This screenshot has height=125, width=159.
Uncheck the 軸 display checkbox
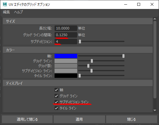point(56,90)
